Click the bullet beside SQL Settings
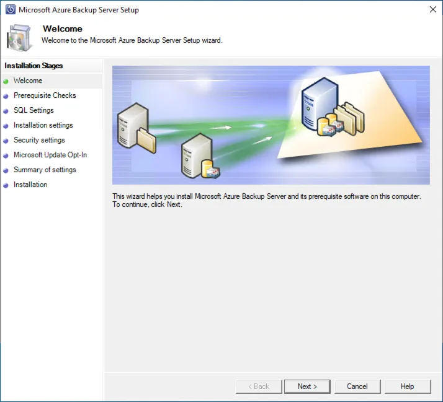Viewport: 443px width, 402px height. click(x=6, y=111)
